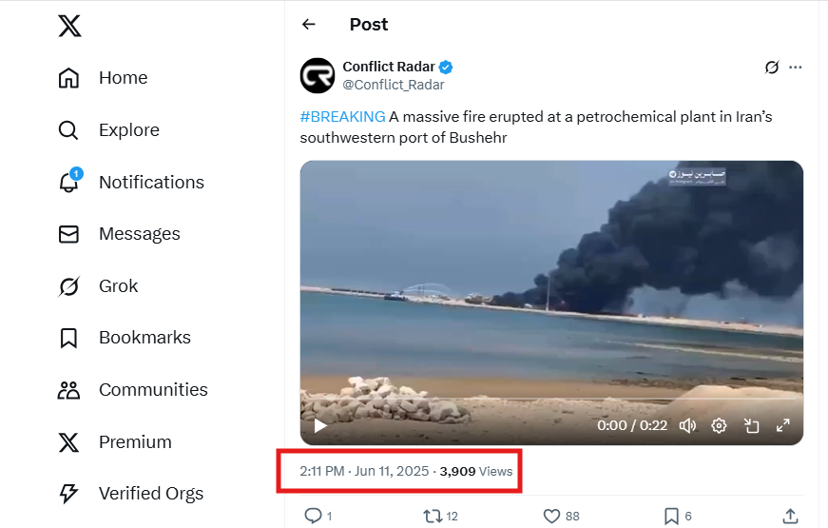
Task: Click the reply icon under the post
Action: (313, 516)
